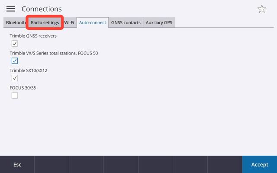Image resolution: width=277 pixels, height=173 pixels.
Task: Click the FOCUS 30/35 label
Action: click(x=23, y=88)
